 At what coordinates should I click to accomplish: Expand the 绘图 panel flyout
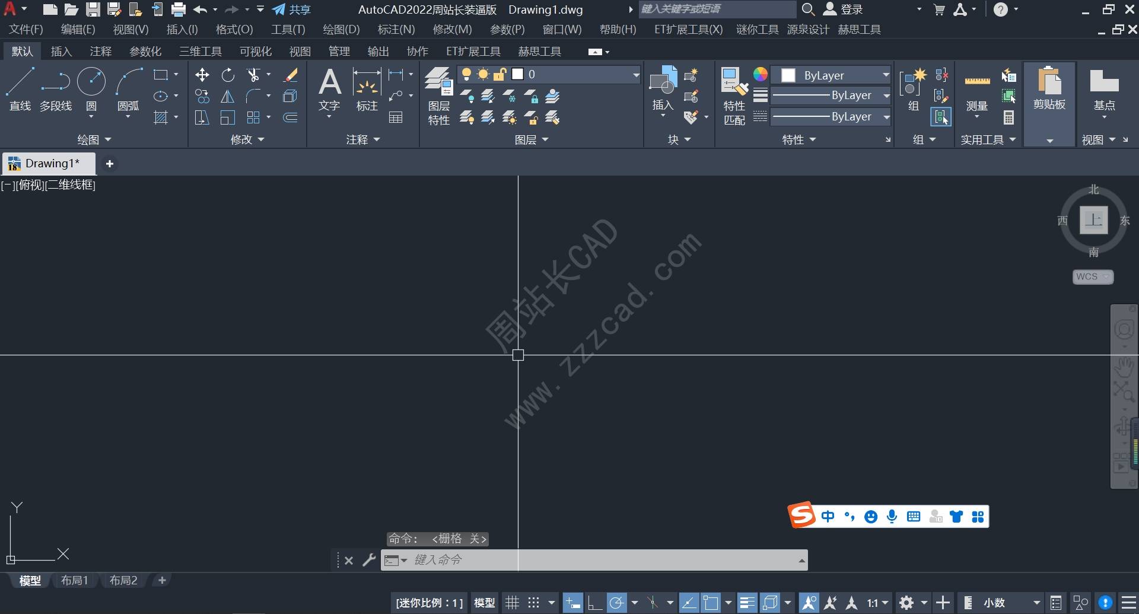(x=94, y=140)
